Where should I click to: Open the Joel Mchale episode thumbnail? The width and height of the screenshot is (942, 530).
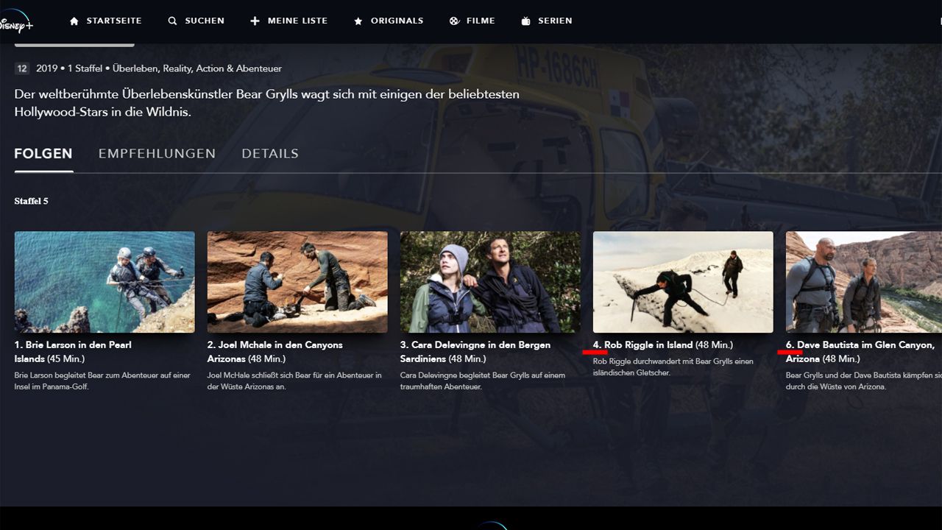(x=297, y=282)
